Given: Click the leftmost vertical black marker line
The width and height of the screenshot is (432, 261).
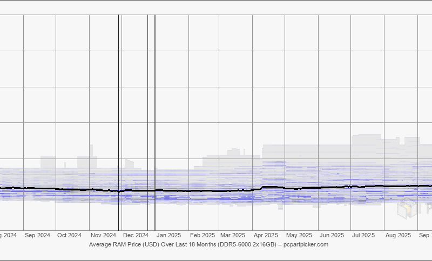Looking at the screenshot, I should point(118,108).
